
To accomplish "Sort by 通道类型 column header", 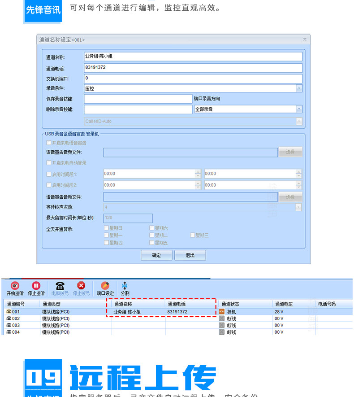I will [x=52, y=304].
